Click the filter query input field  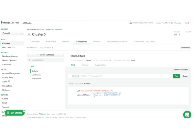119,76
